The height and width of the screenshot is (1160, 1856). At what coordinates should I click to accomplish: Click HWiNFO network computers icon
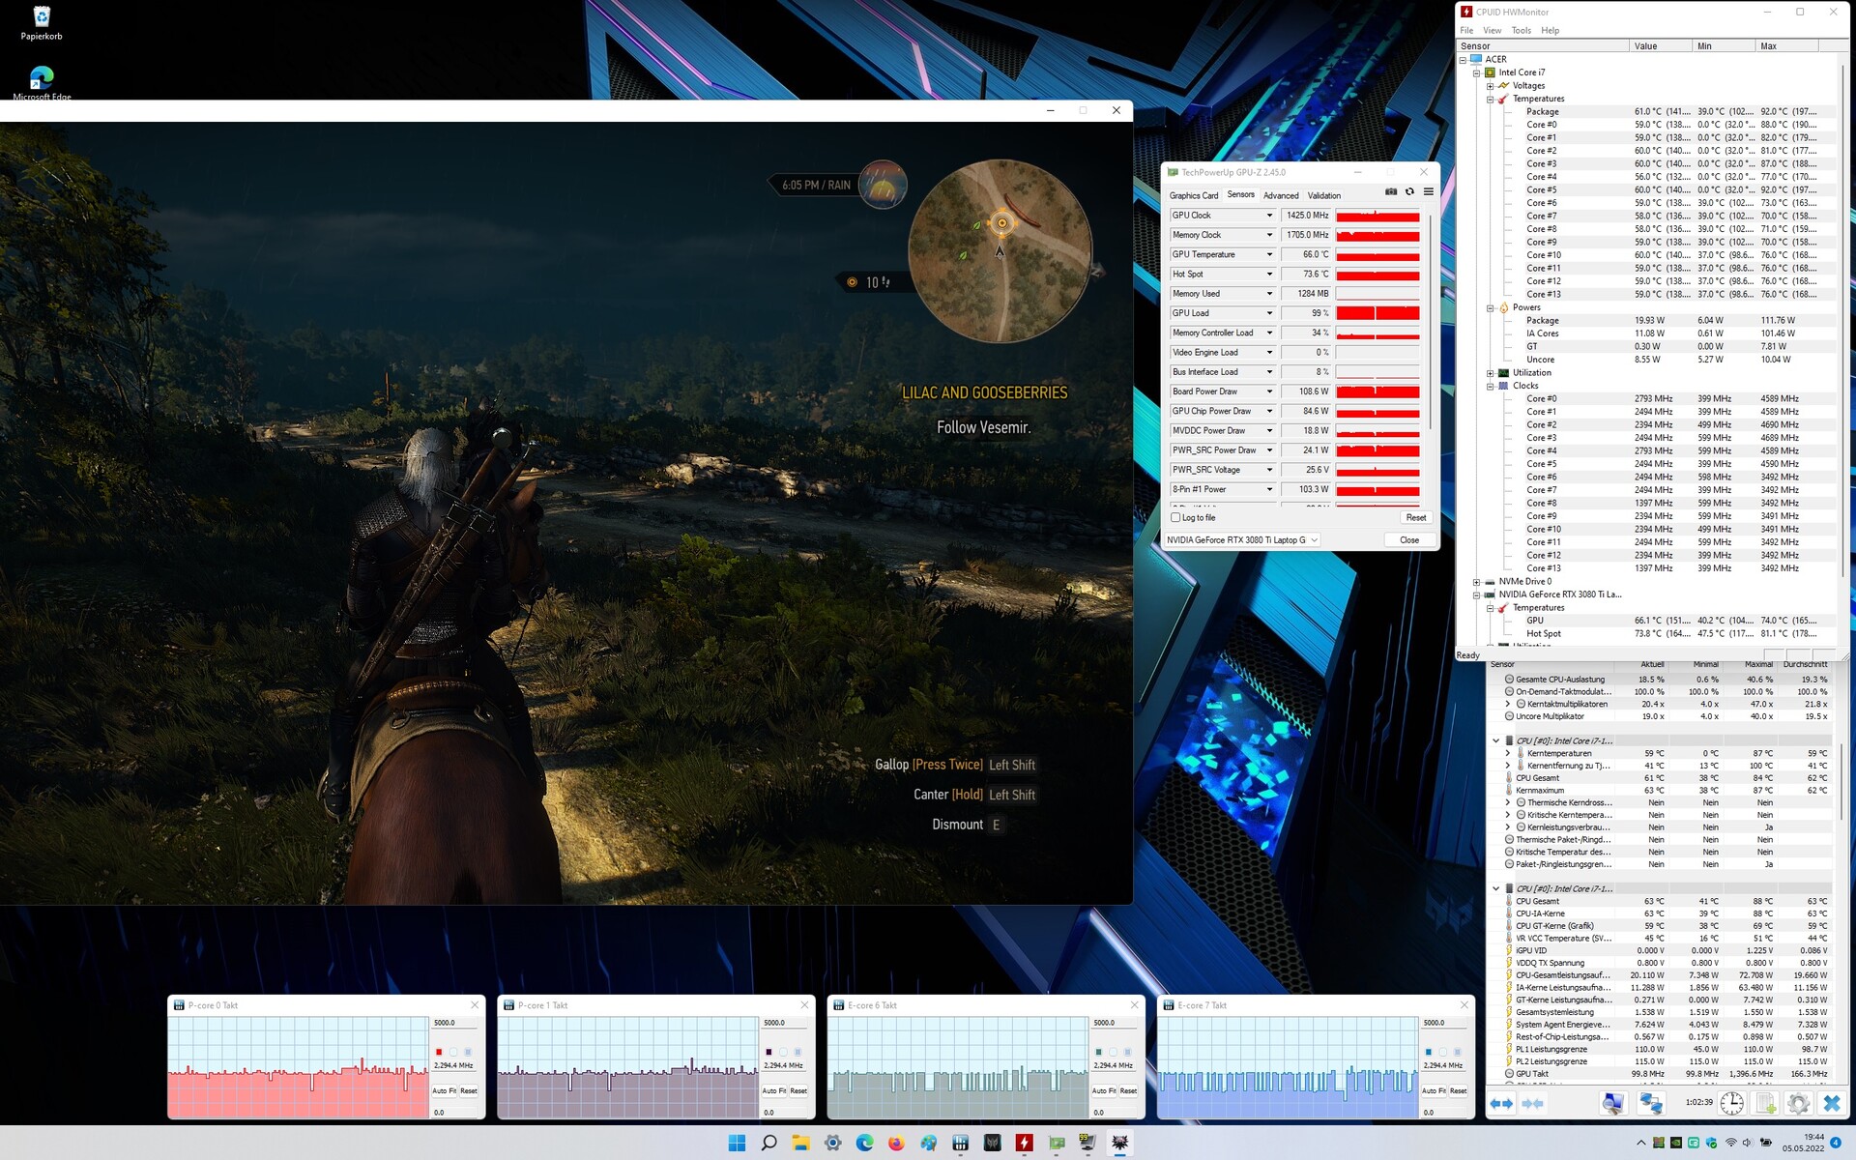pos(1651,1103)
